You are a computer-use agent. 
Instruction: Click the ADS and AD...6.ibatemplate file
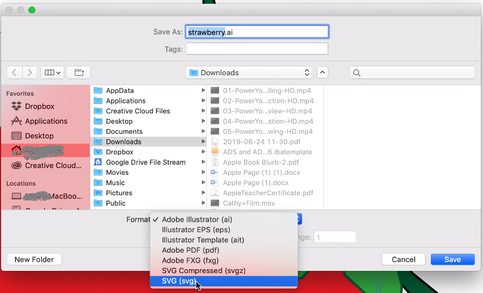click(x=265, y=152)
